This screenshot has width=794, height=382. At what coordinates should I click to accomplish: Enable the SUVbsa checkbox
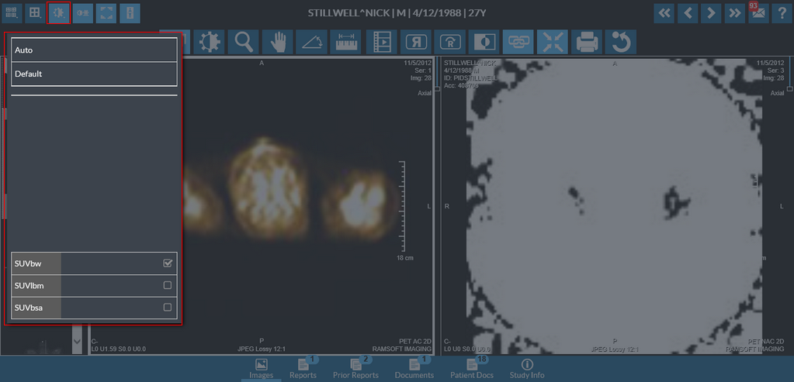pyautogui.click(x=168, y=308)
